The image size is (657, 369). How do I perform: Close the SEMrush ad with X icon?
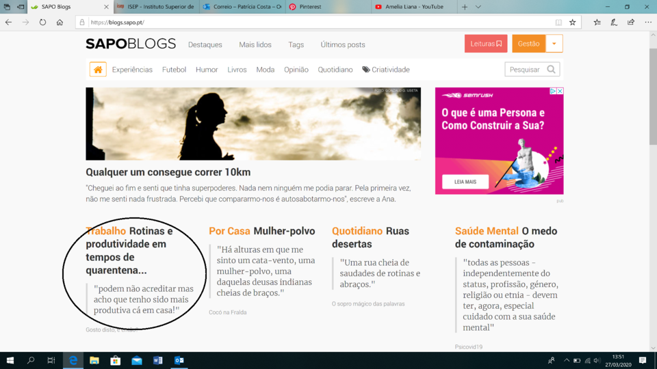[x=560, y=91]
